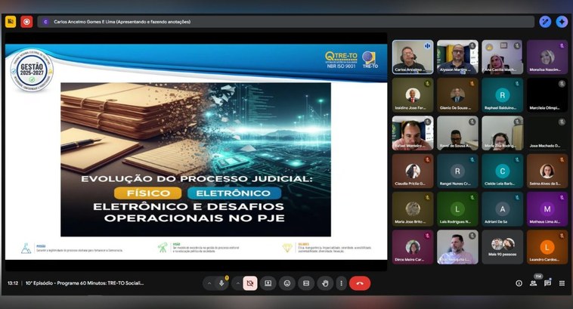Select Adriani De Sa participant tile
This screenshot has width=573, height=309.
click(502, 209)
